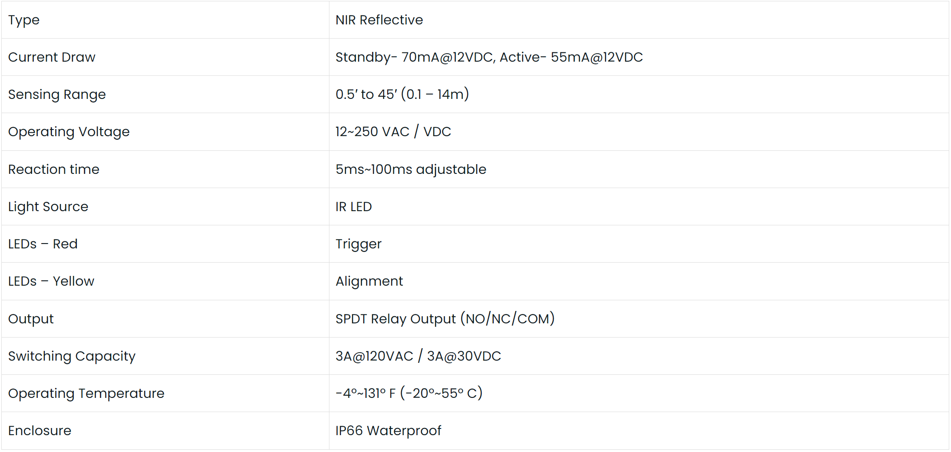Click the 0.5' to 45' range value
This screenshot has width=951, height=452.
point(402,94)
